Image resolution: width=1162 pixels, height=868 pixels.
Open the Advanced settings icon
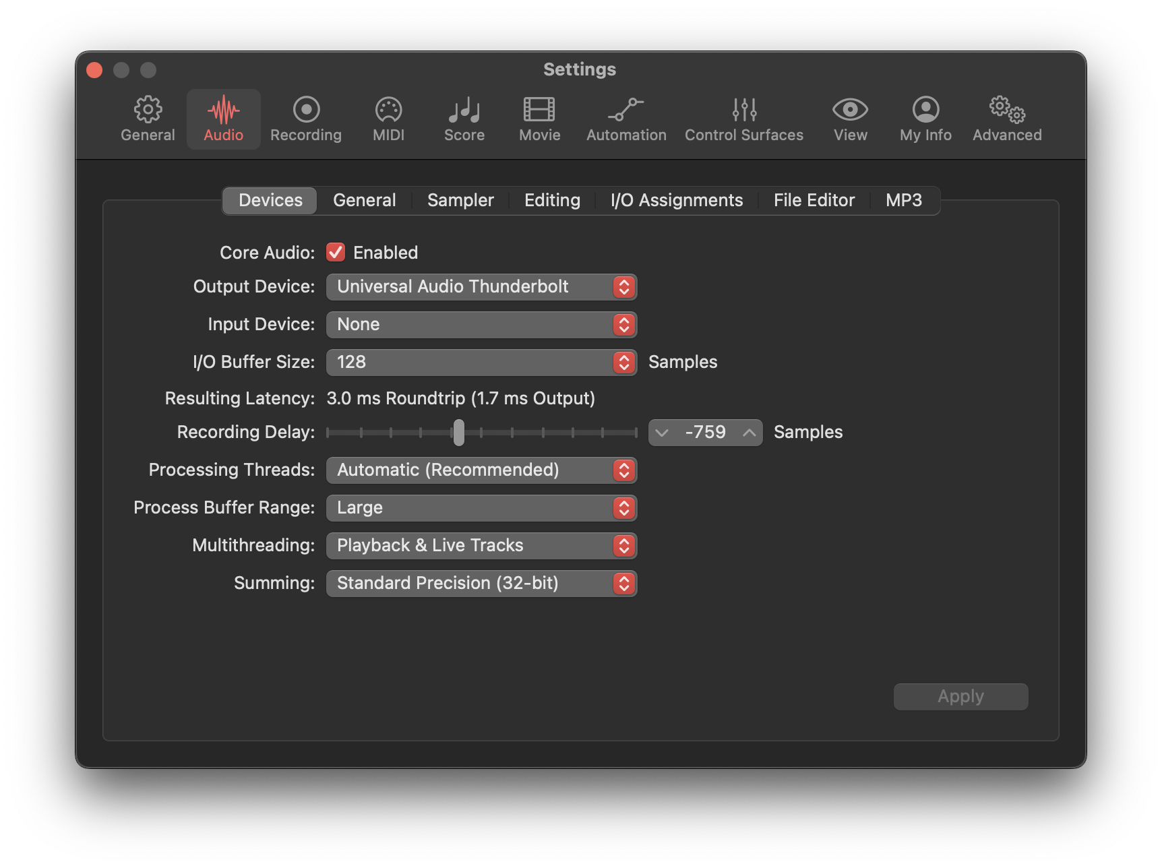[x=1006, y=119]
